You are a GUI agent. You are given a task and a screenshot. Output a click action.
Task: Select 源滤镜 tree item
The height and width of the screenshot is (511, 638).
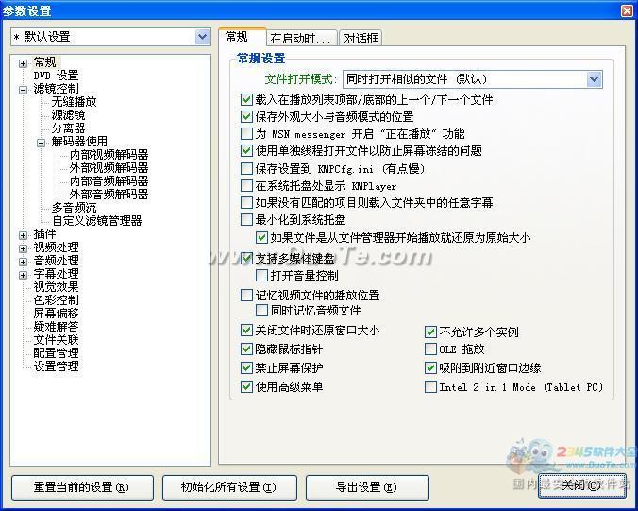pyautogui.click(x=68, y=115)
